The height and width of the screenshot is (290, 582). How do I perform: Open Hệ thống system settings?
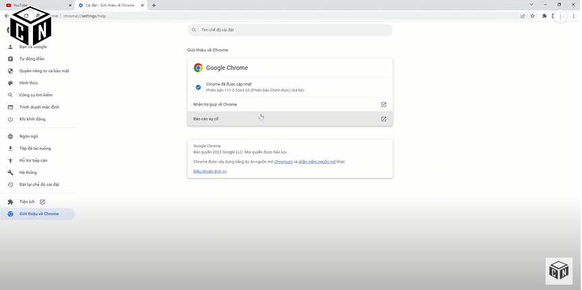(28, 172)
